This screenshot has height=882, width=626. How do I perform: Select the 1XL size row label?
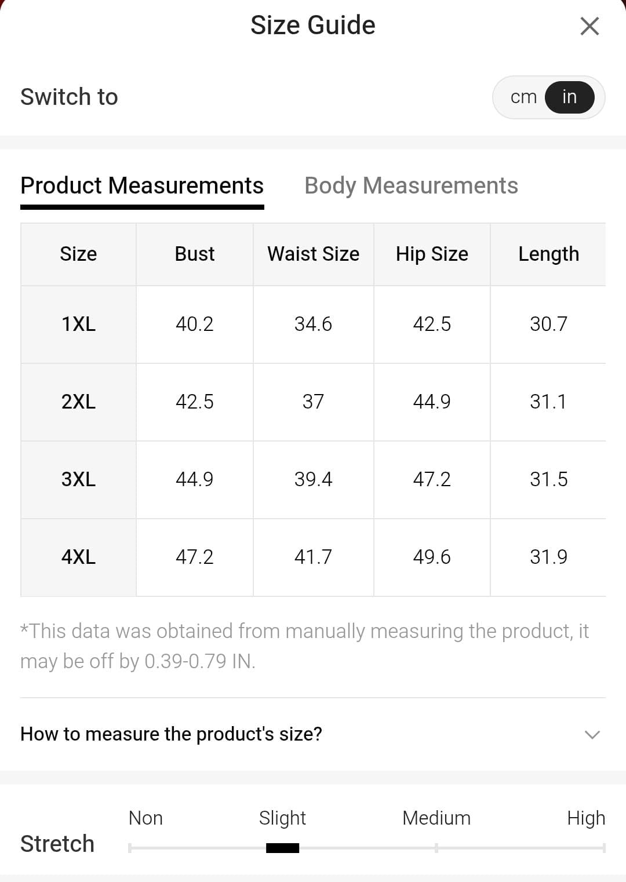coord(78,325)
